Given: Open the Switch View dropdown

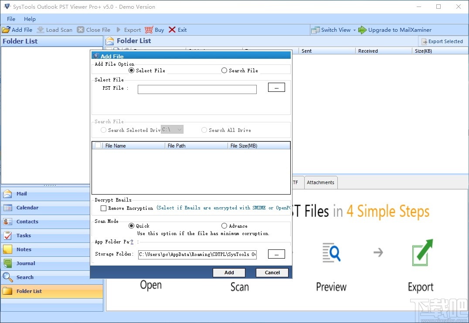Looking at the screenshot, I should (x=354, y=30).
